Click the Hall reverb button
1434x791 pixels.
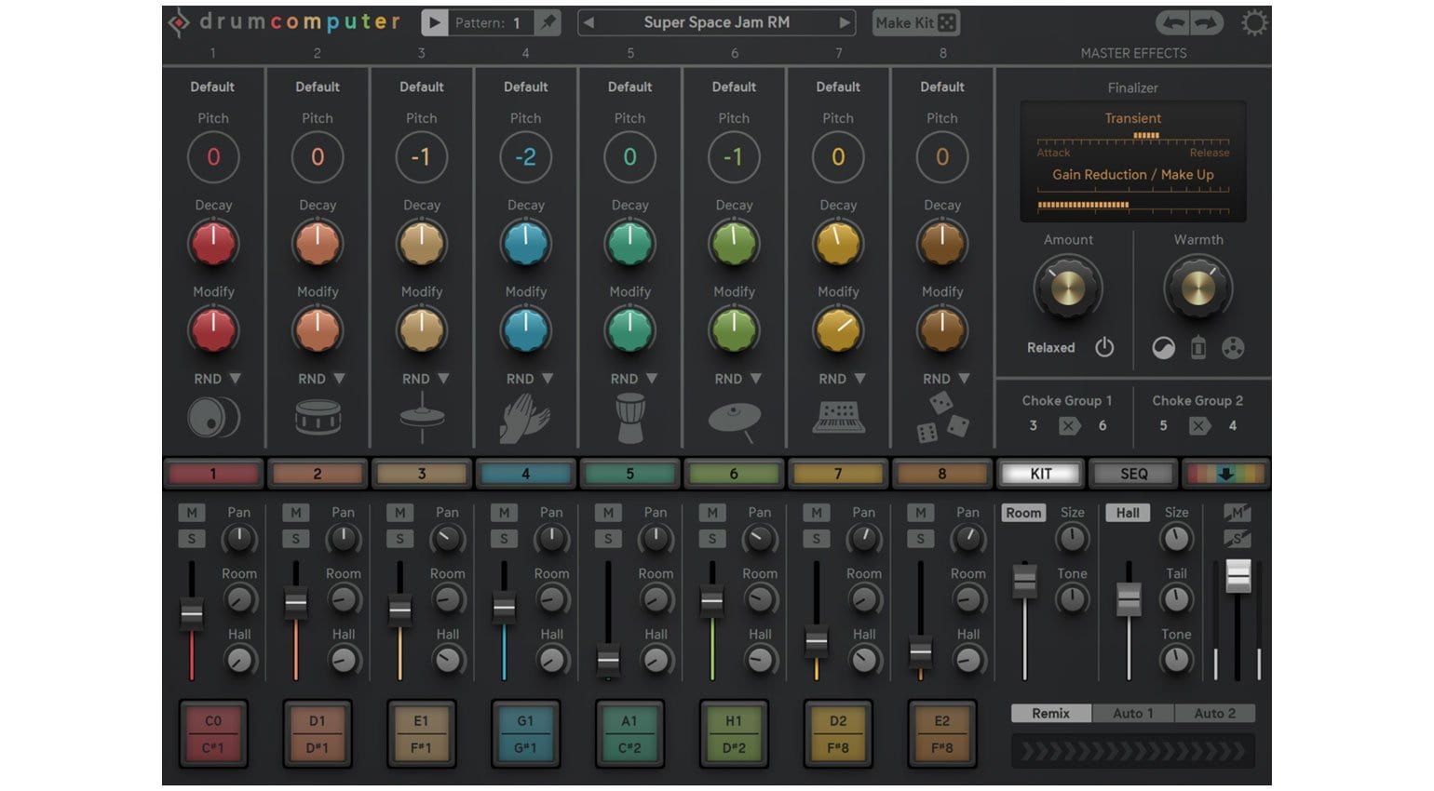[x=1128, y=513]
